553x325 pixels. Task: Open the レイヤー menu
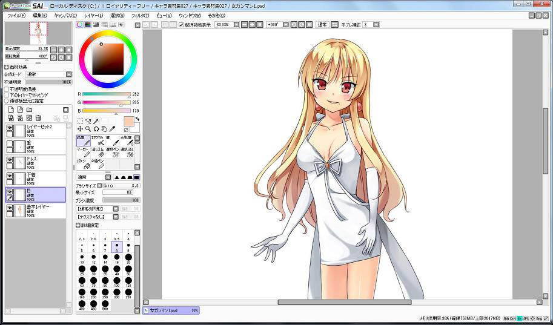pyautogui.click(x=93, y=15)
